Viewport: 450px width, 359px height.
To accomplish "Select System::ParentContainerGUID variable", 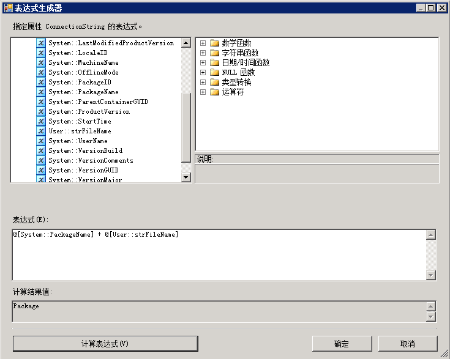I will [98, 102].
